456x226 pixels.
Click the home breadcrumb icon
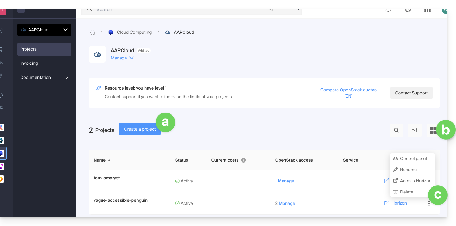(92, 32)
